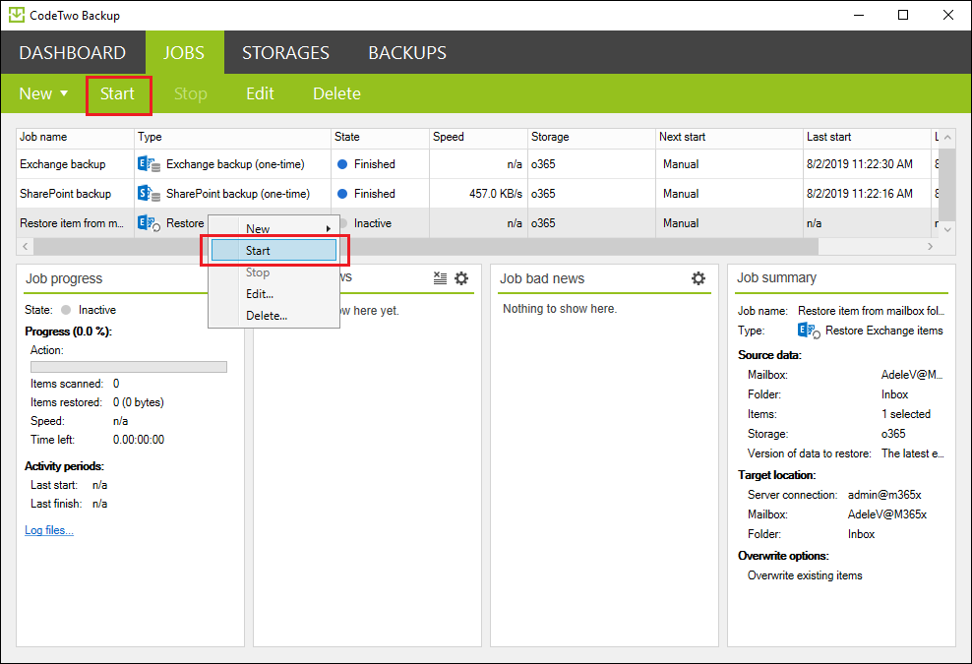Click the 'Job summary' panel title

[776, 277]
